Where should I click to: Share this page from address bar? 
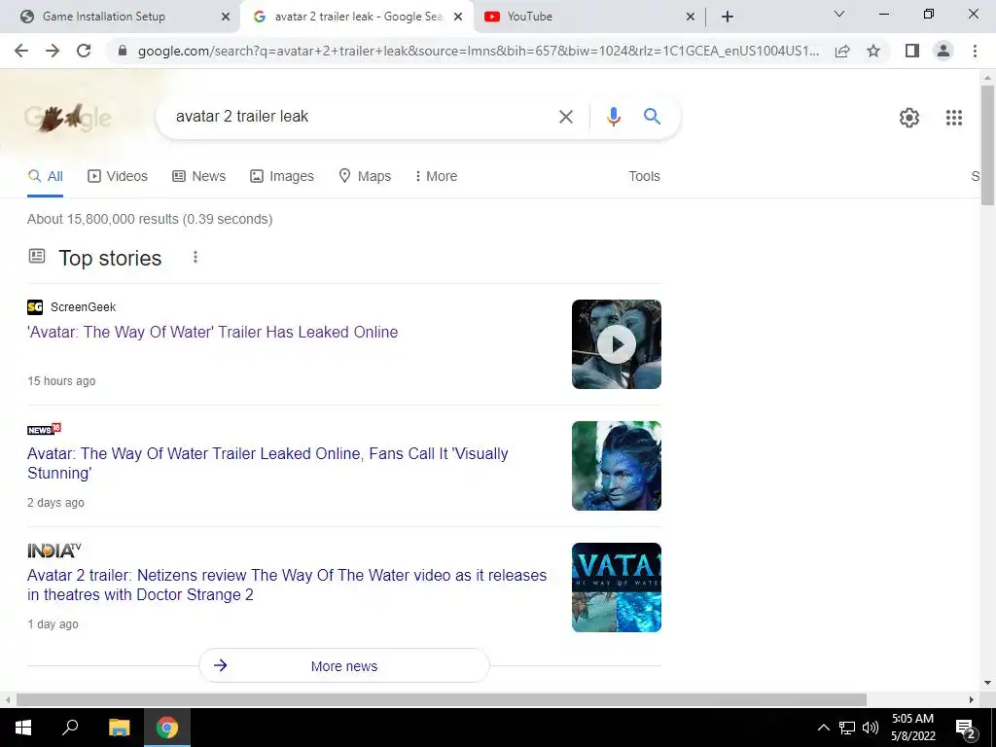point(842,51)
